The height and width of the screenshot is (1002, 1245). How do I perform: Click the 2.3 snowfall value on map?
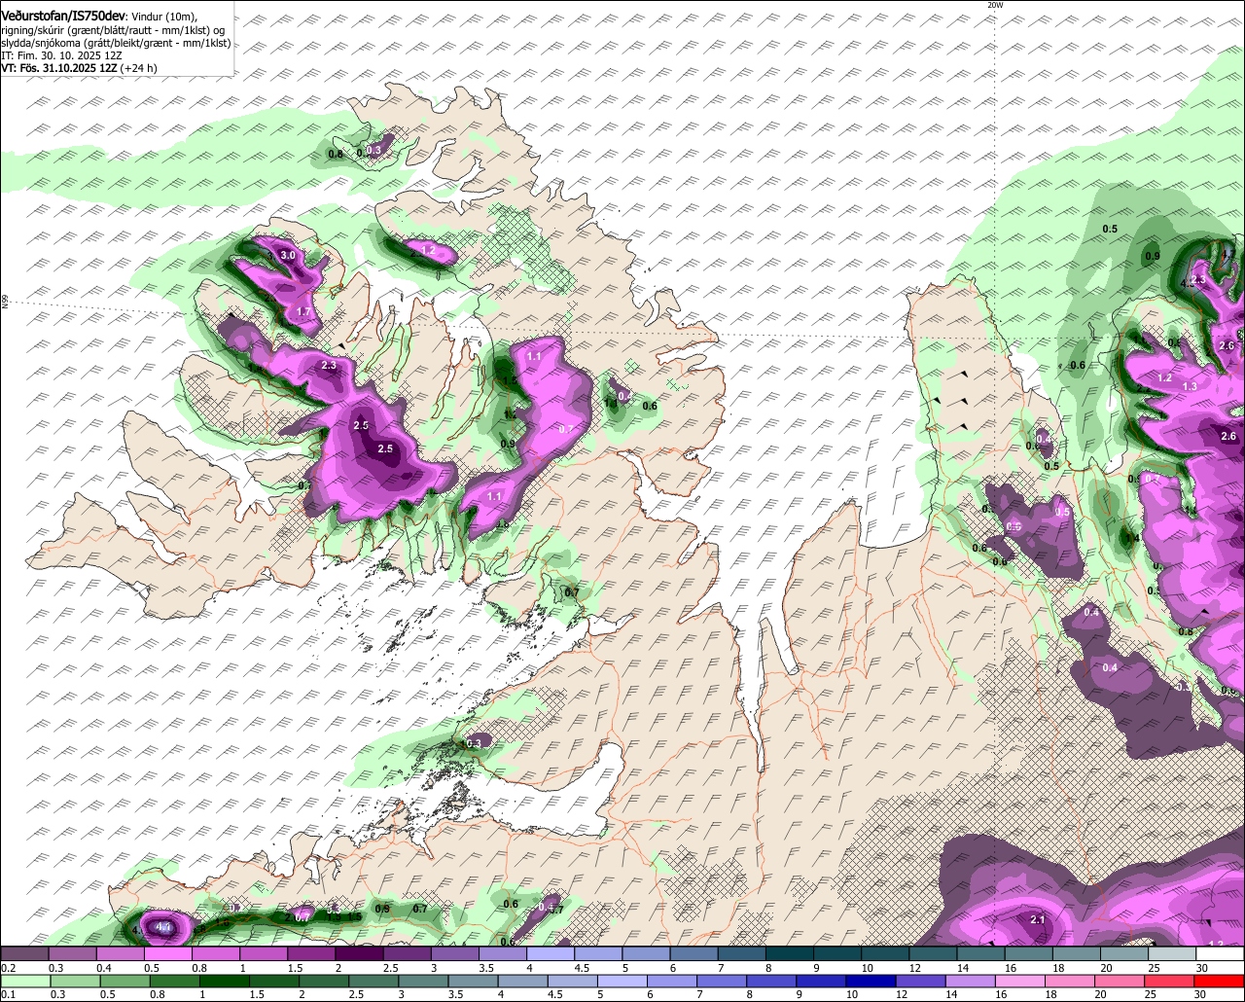click(x=329, y=365)
